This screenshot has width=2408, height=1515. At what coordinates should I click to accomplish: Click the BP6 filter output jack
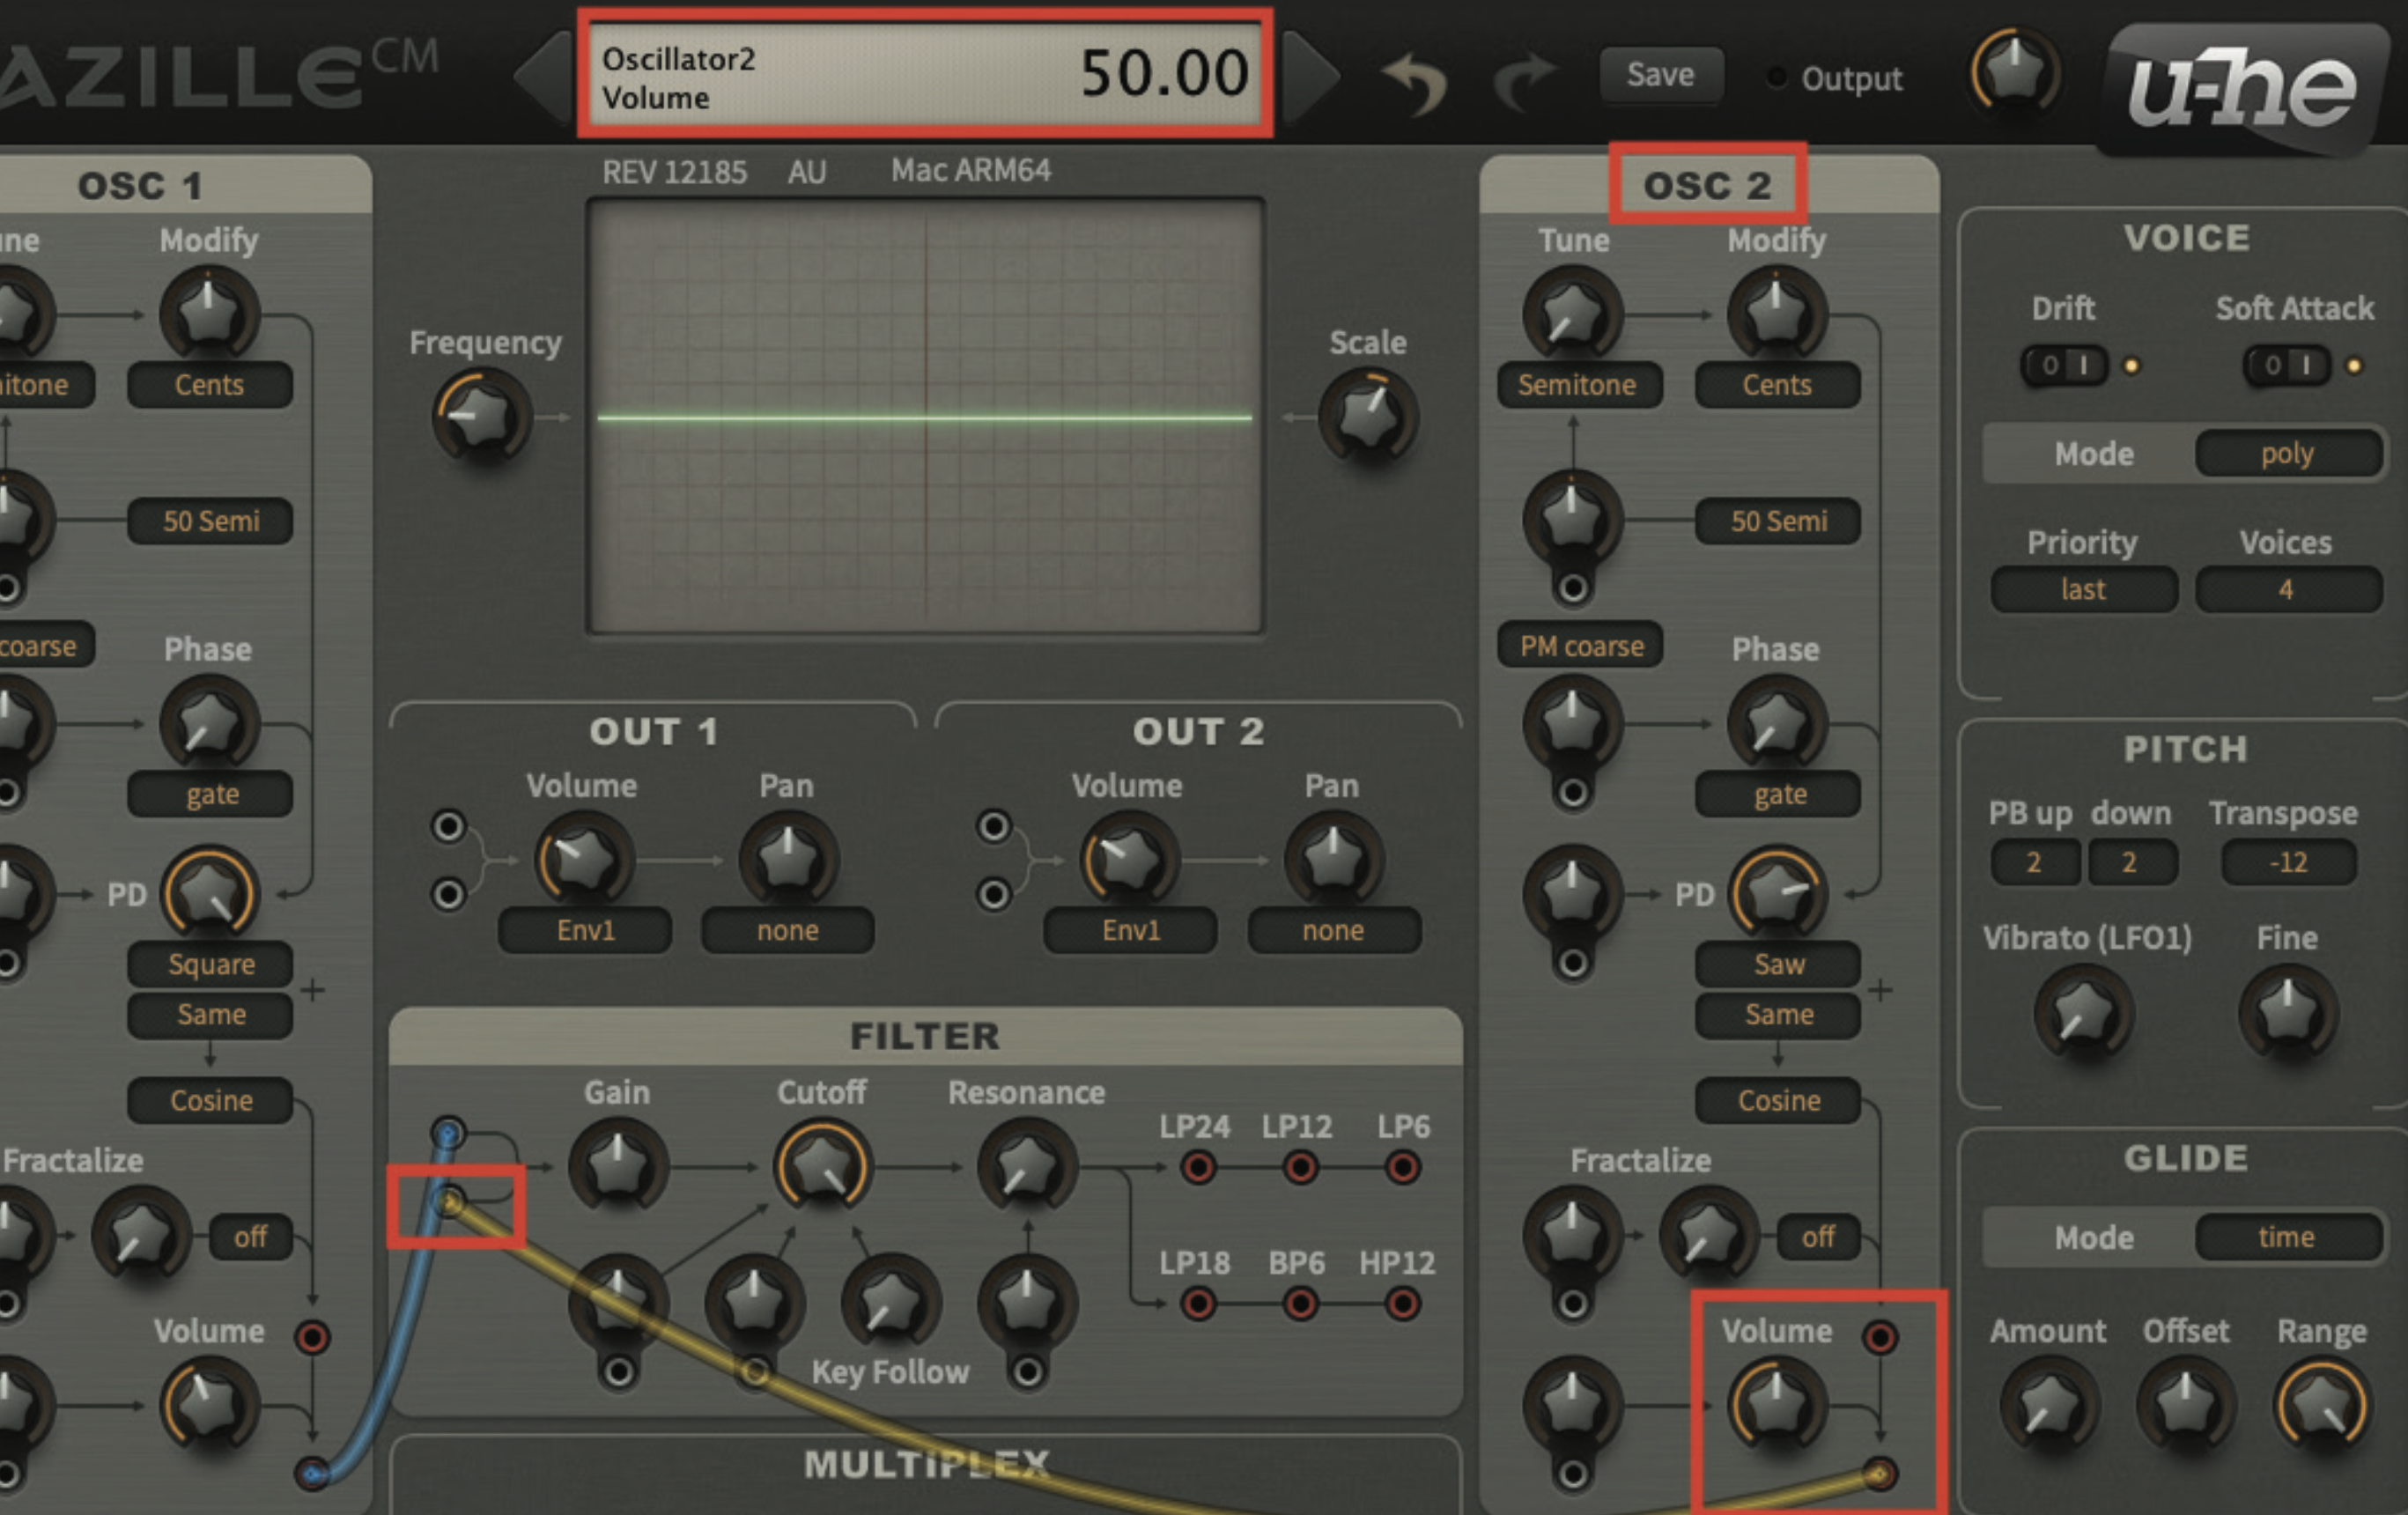pyautogui.click(x=1300, y=1303)
